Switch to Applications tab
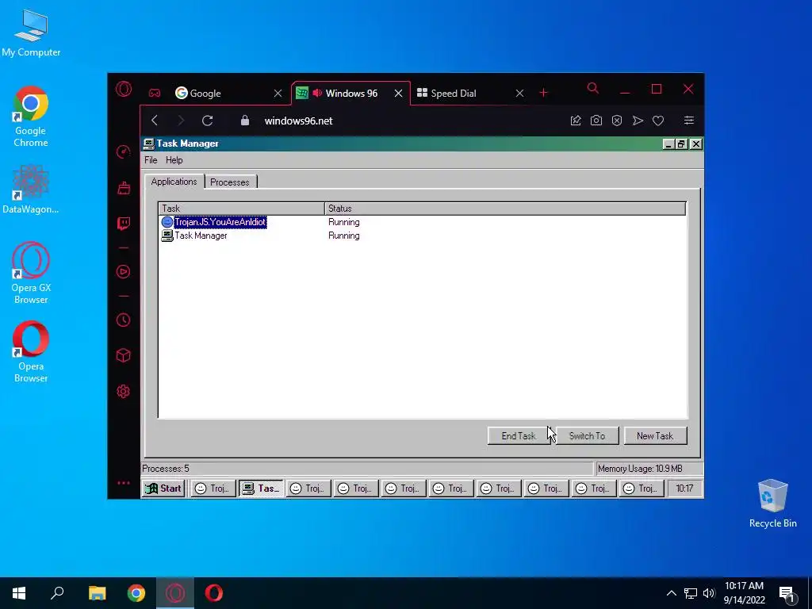Viewport: 812px width, 609px height. pos(174,182)
